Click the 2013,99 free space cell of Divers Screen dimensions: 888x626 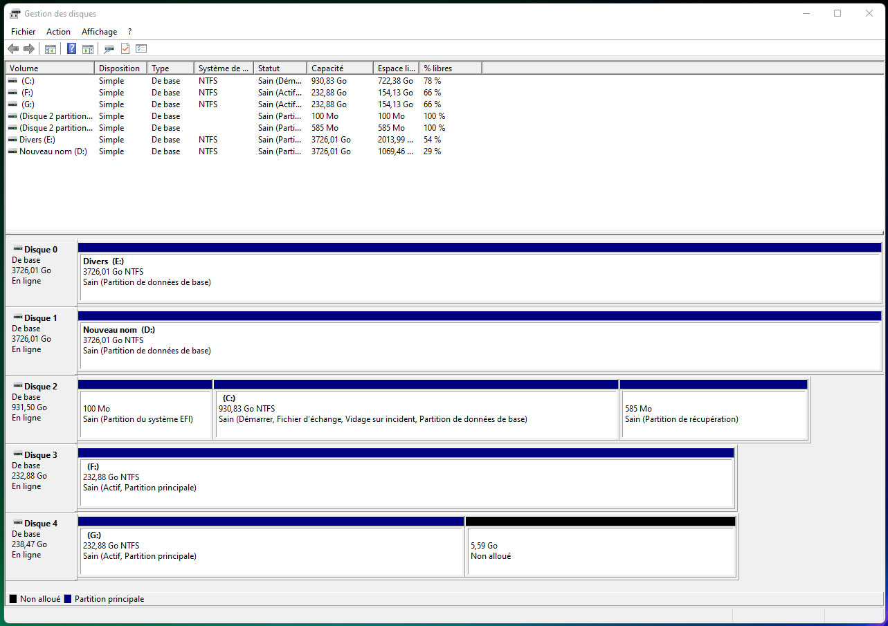[396, 140]
